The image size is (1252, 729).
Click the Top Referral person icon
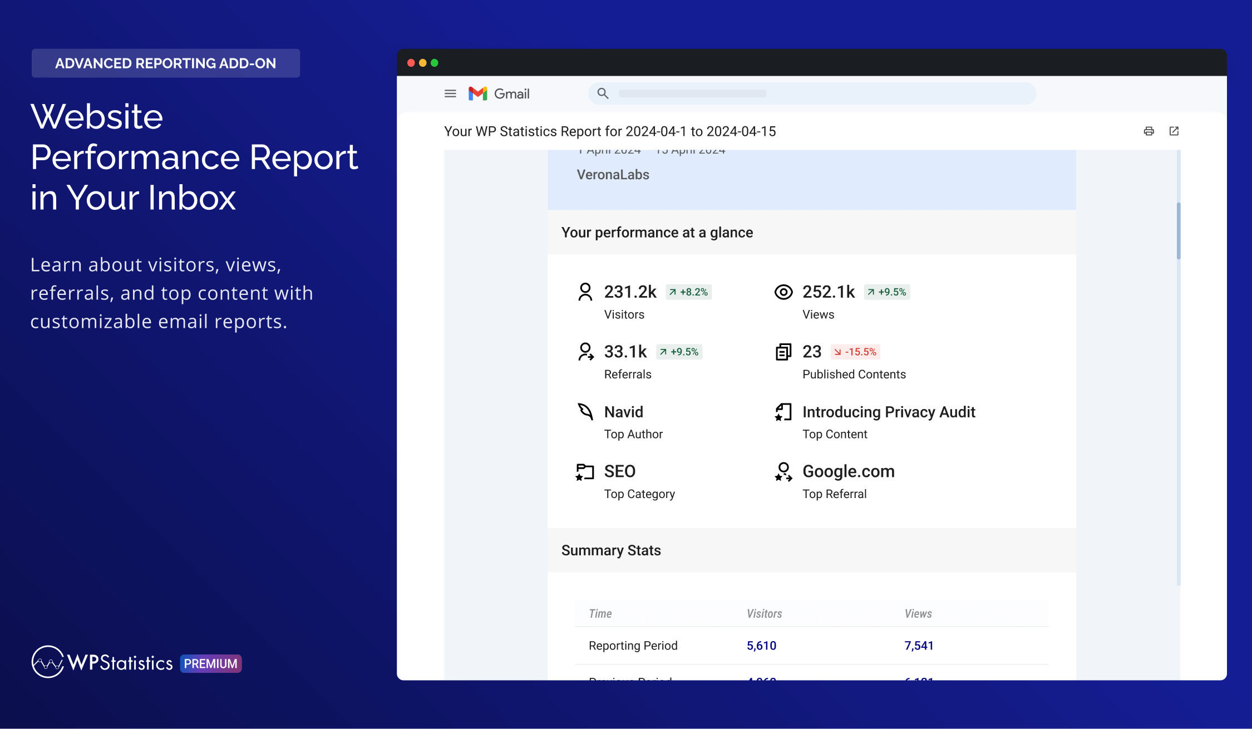point(783,472)
